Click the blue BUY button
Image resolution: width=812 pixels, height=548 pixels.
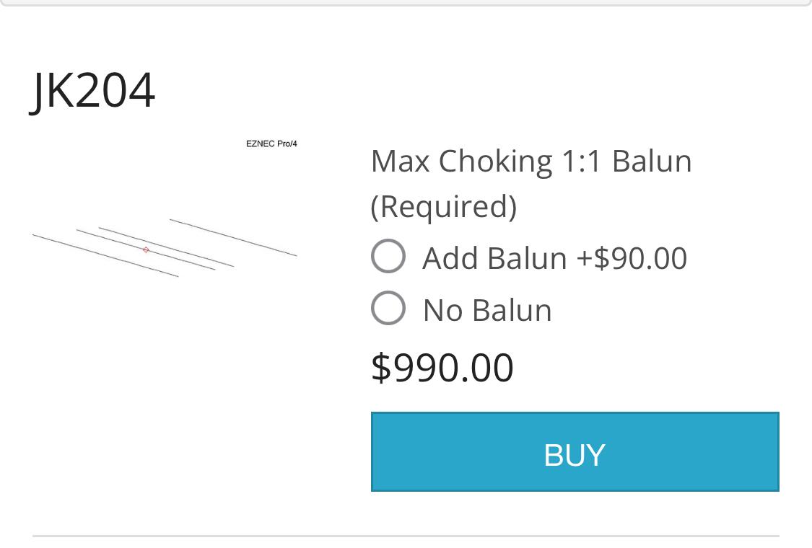[575, 452]
